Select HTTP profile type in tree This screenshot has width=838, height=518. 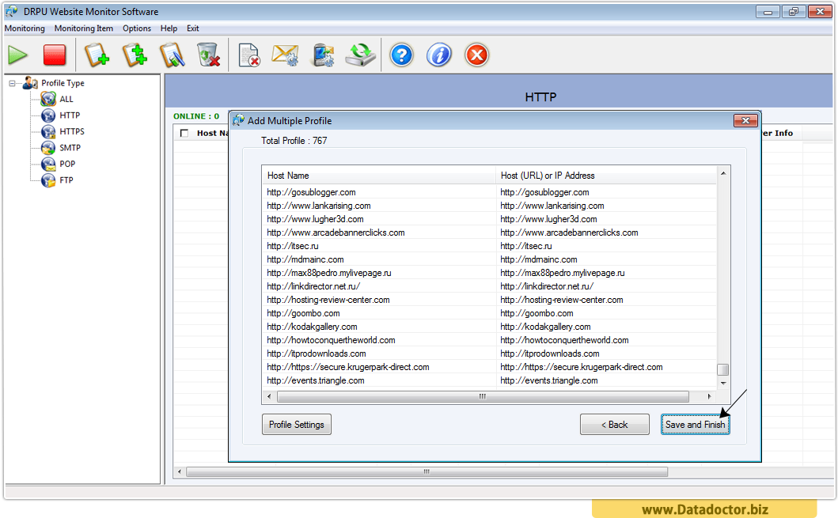point(70,115)
